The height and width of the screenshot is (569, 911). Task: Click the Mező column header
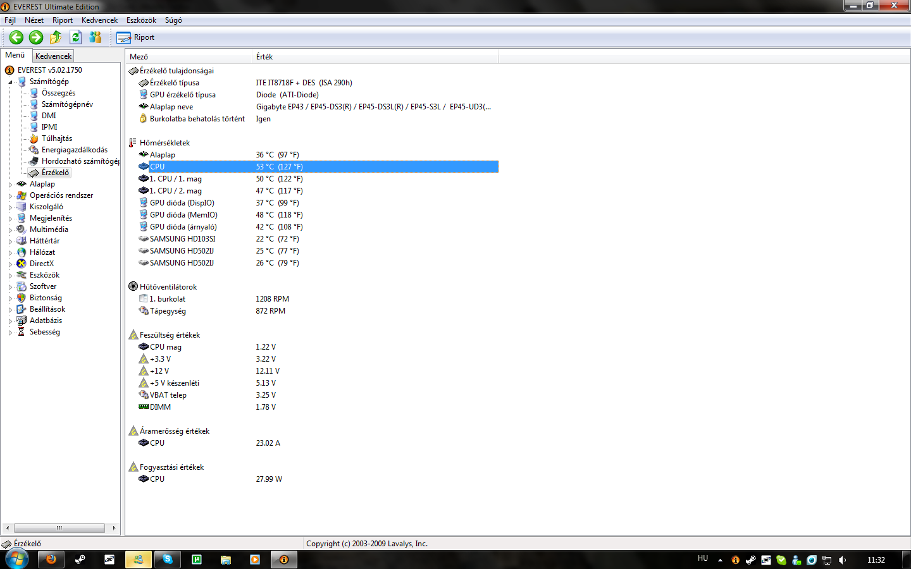[189, 57]
